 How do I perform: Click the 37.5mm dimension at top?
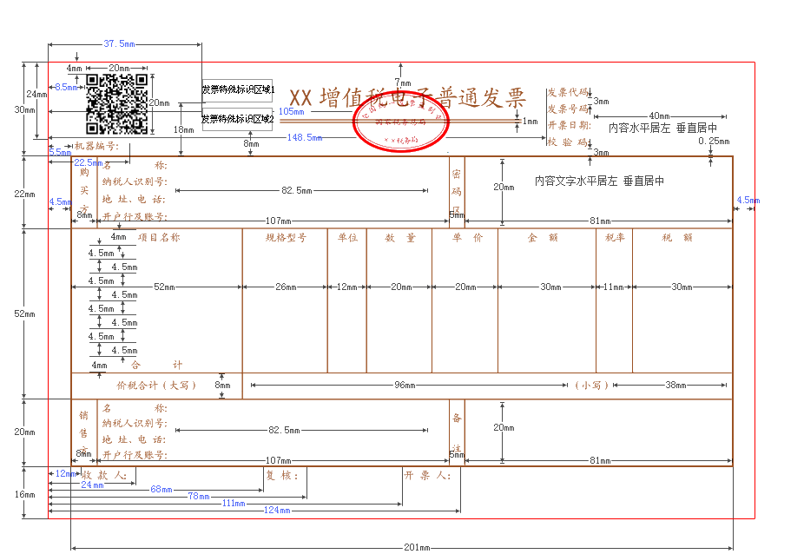pos(119,44)
